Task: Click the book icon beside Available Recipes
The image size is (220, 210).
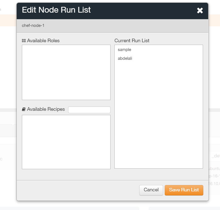Action: [x=24, y=109]
